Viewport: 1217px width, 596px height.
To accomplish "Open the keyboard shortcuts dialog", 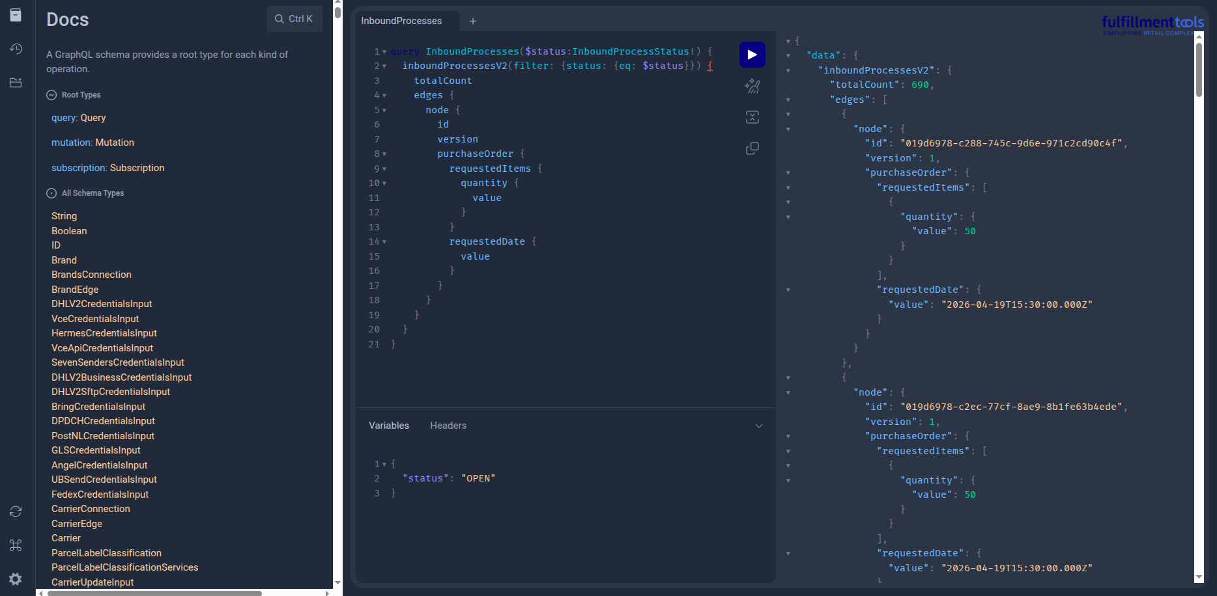I will (16, 545).
